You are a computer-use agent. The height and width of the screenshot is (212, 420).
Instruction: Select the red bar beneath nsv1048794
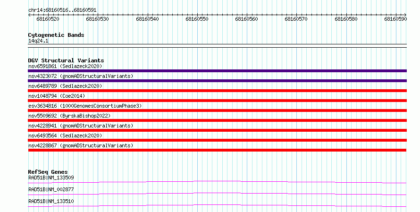tap(217, 101)
